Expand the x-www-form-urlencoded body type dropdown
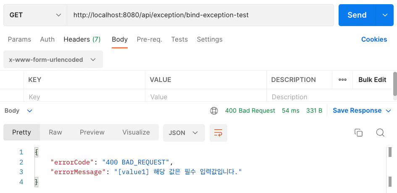 (53, 60)
